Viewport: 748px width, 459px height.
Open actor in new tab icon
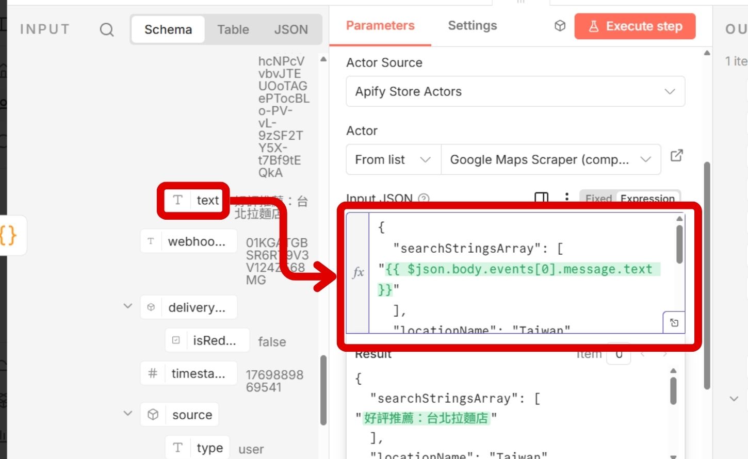tap(676, 156)
